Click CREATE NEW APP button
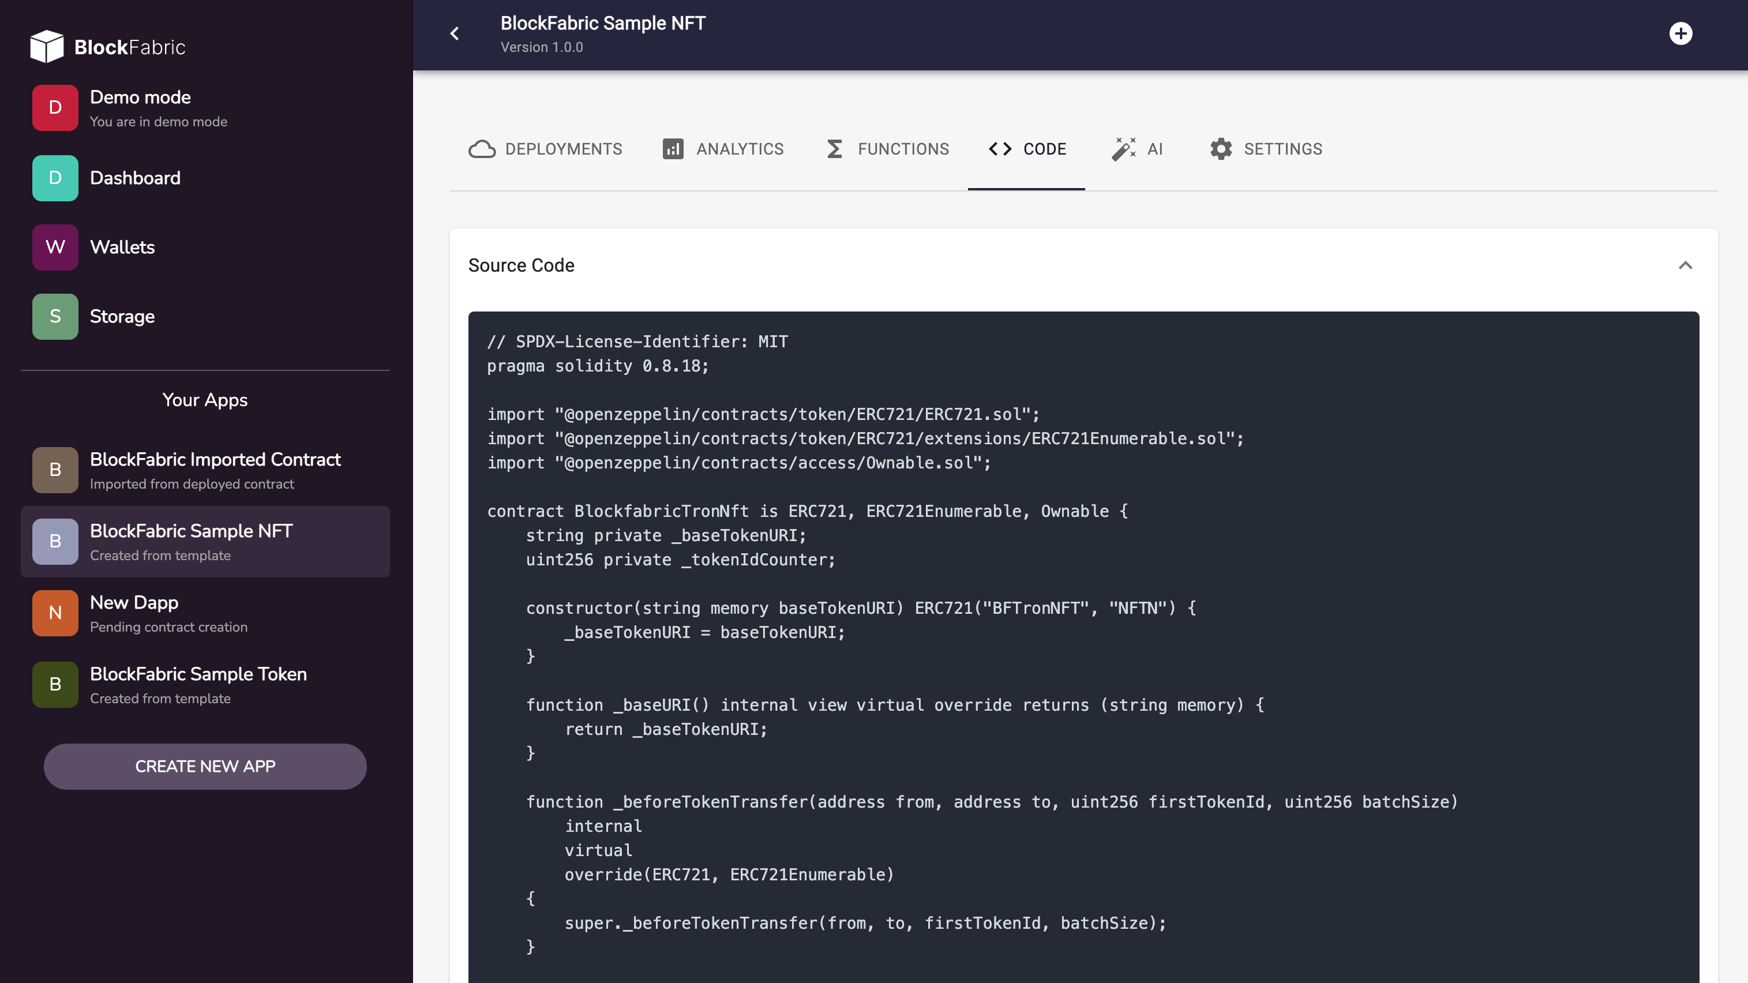This screenshot has height=983, width=1748. [x=205, y=766]
